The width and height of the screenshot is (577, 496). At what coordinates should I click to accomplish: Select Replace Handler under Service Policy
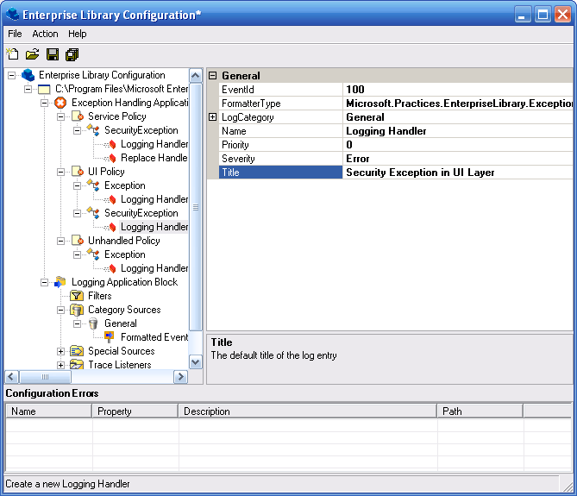154,158
